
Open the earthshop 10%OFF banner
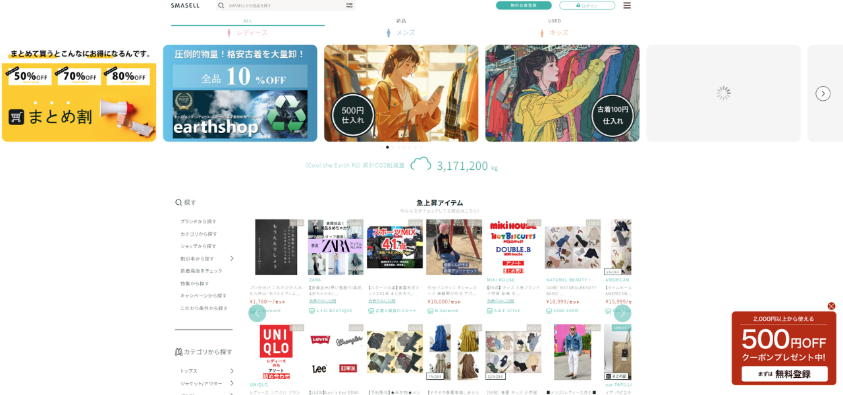pyautogui.click(x=240, y=93)
